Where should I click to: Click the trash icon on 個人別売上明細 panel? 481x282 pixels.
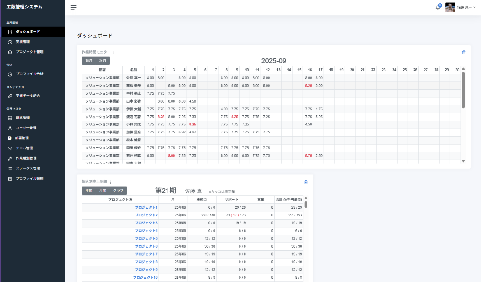(306, 182)
